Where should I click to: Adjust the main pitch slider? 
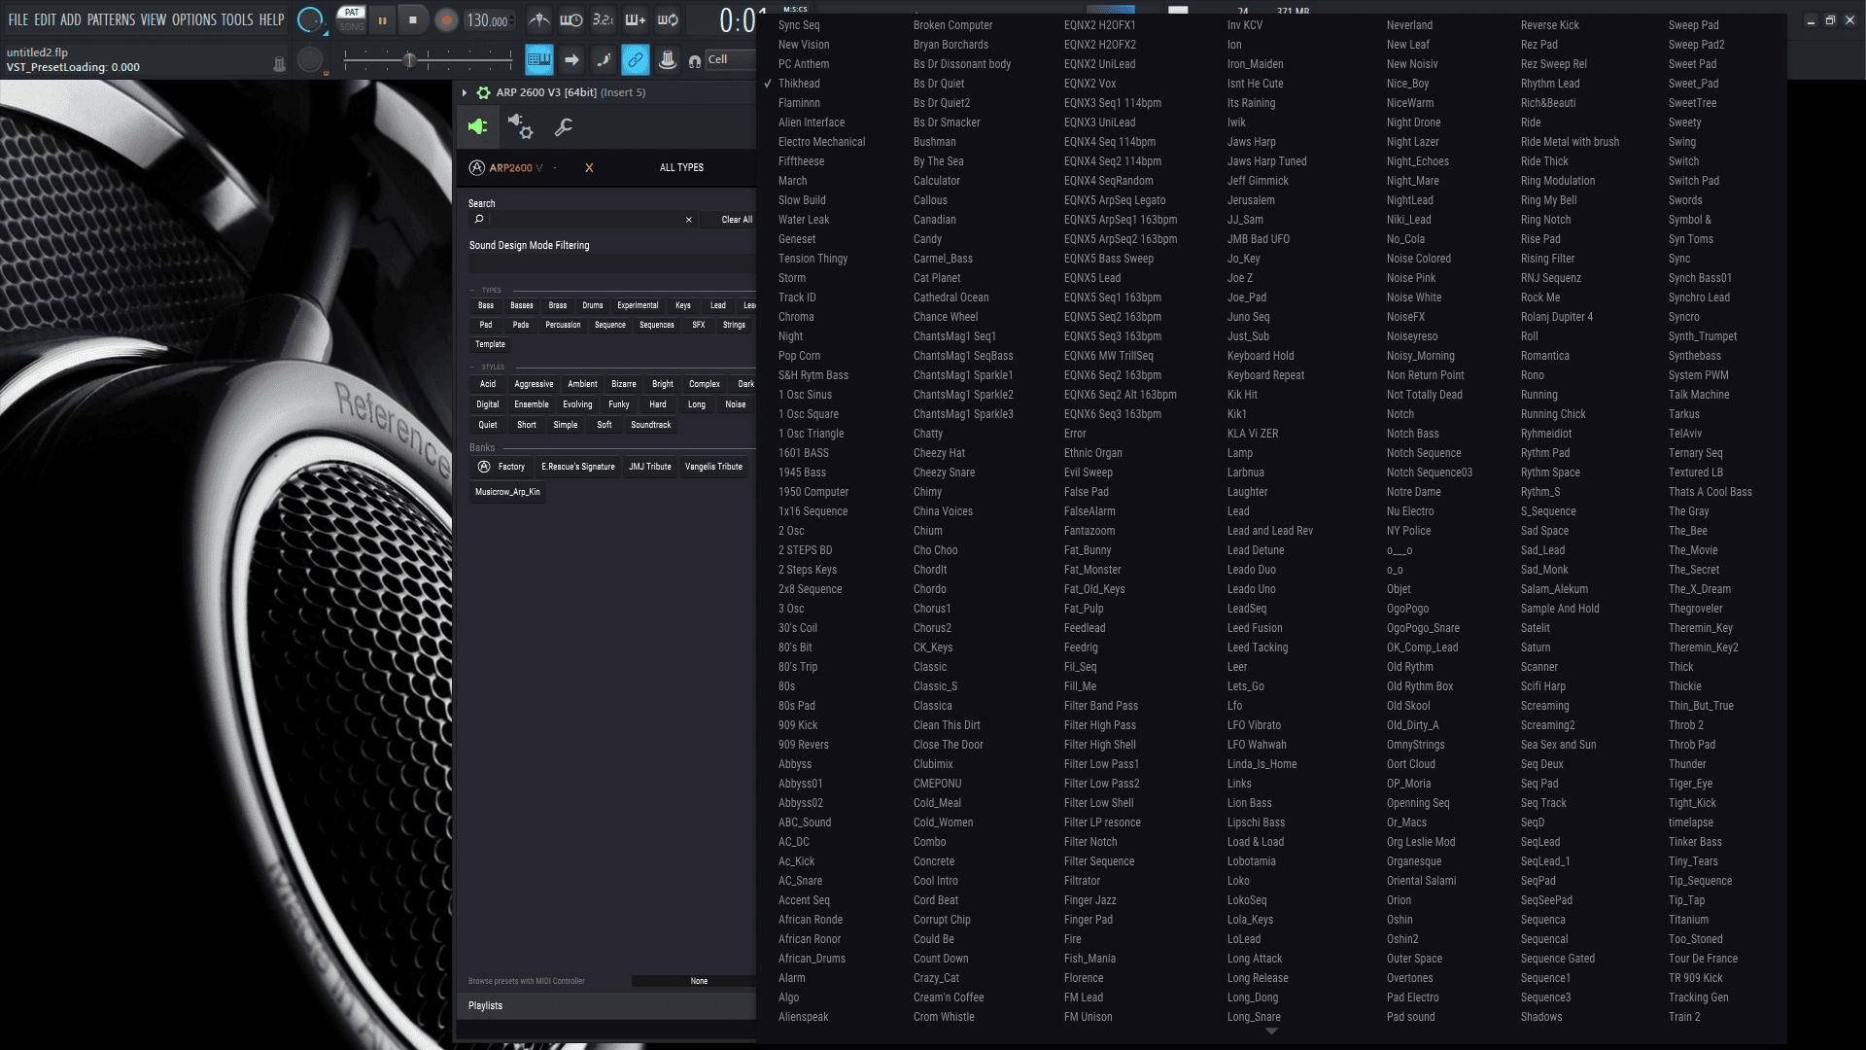click(428, 60)
